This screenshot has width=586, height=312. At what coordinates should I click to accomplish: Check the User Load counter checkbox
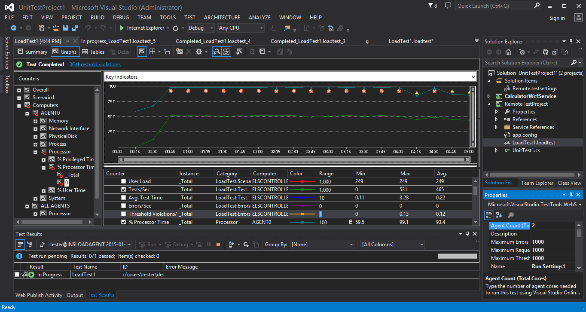(x=124, y=181)
